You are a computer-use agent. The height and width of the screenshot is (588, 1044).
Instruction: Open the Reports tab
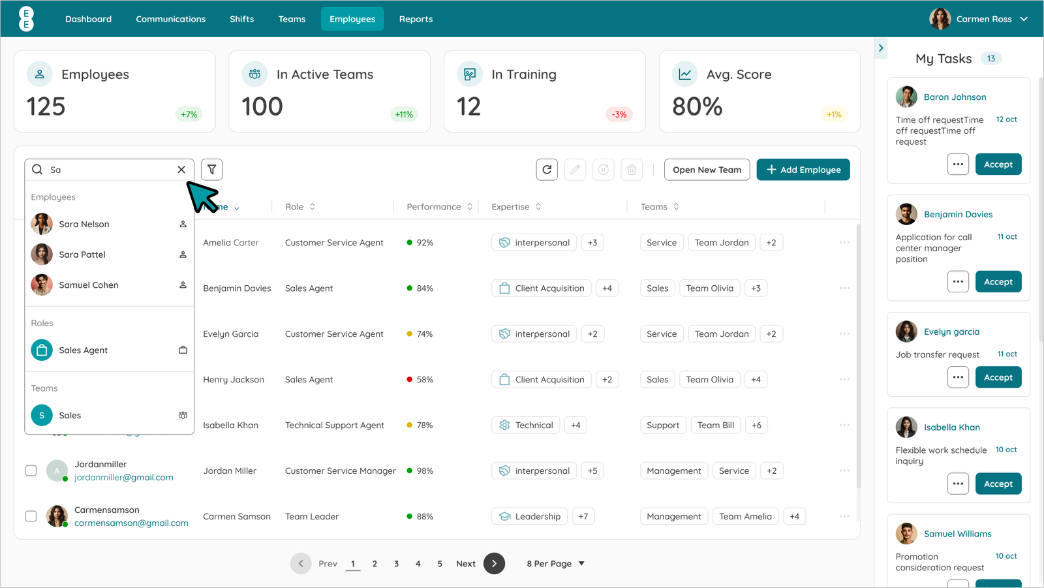416,19
